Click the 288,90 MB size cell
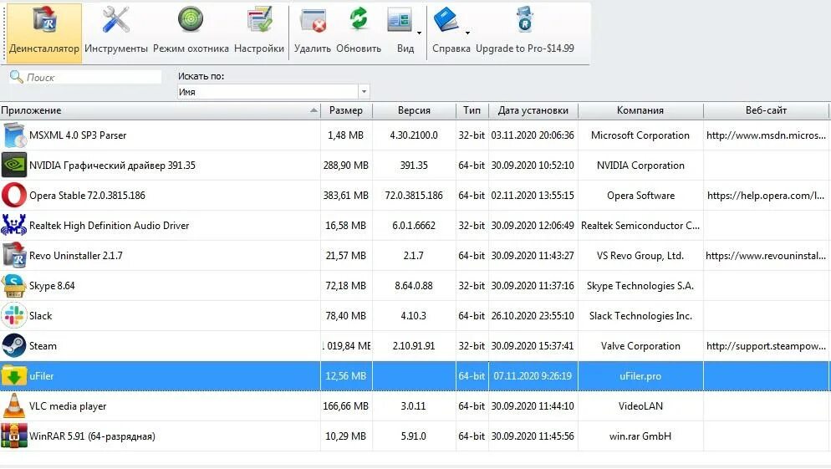 346,166
